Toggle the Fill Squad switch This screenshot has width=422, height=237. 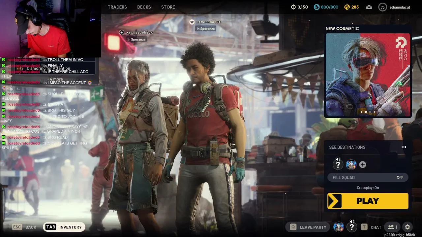(x=368, y=177)
